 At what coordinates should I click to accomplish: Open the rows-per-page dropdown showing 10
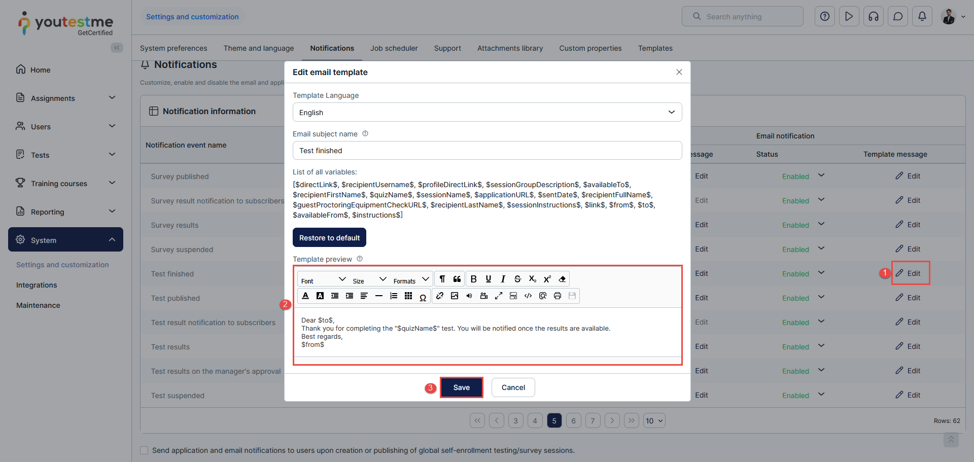(x=654, y=420)
